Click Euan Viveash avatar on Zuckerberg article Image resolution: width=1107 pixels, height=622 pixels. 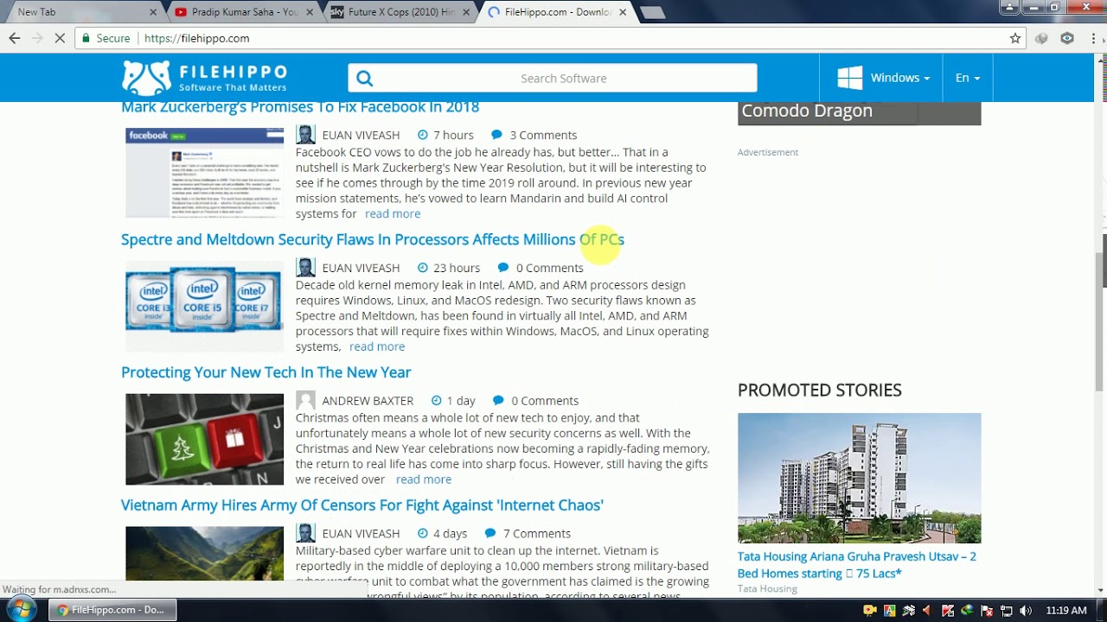coord(305,135)
